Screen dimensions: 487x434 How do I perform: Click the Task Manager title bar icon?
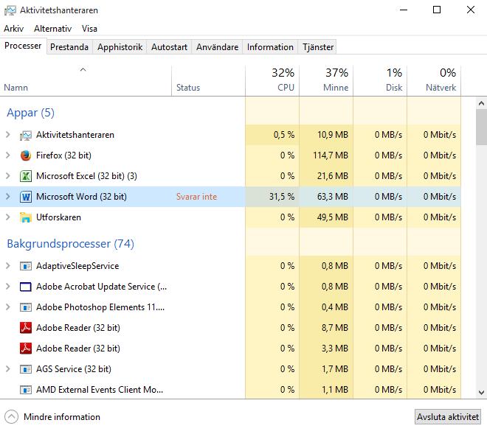(x=10, y=10)
